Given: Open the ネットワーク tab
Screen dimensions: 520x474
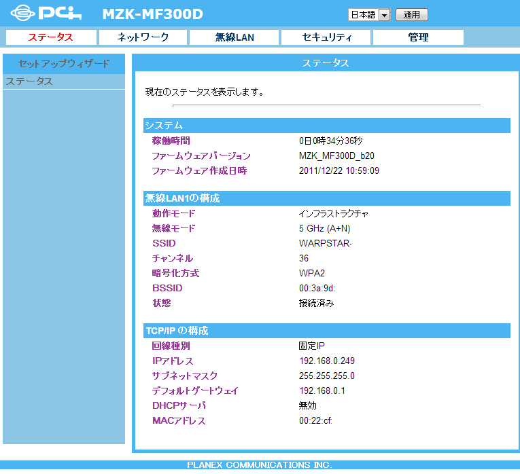Looking at the screenshot, I should click(x=143, y=37).
